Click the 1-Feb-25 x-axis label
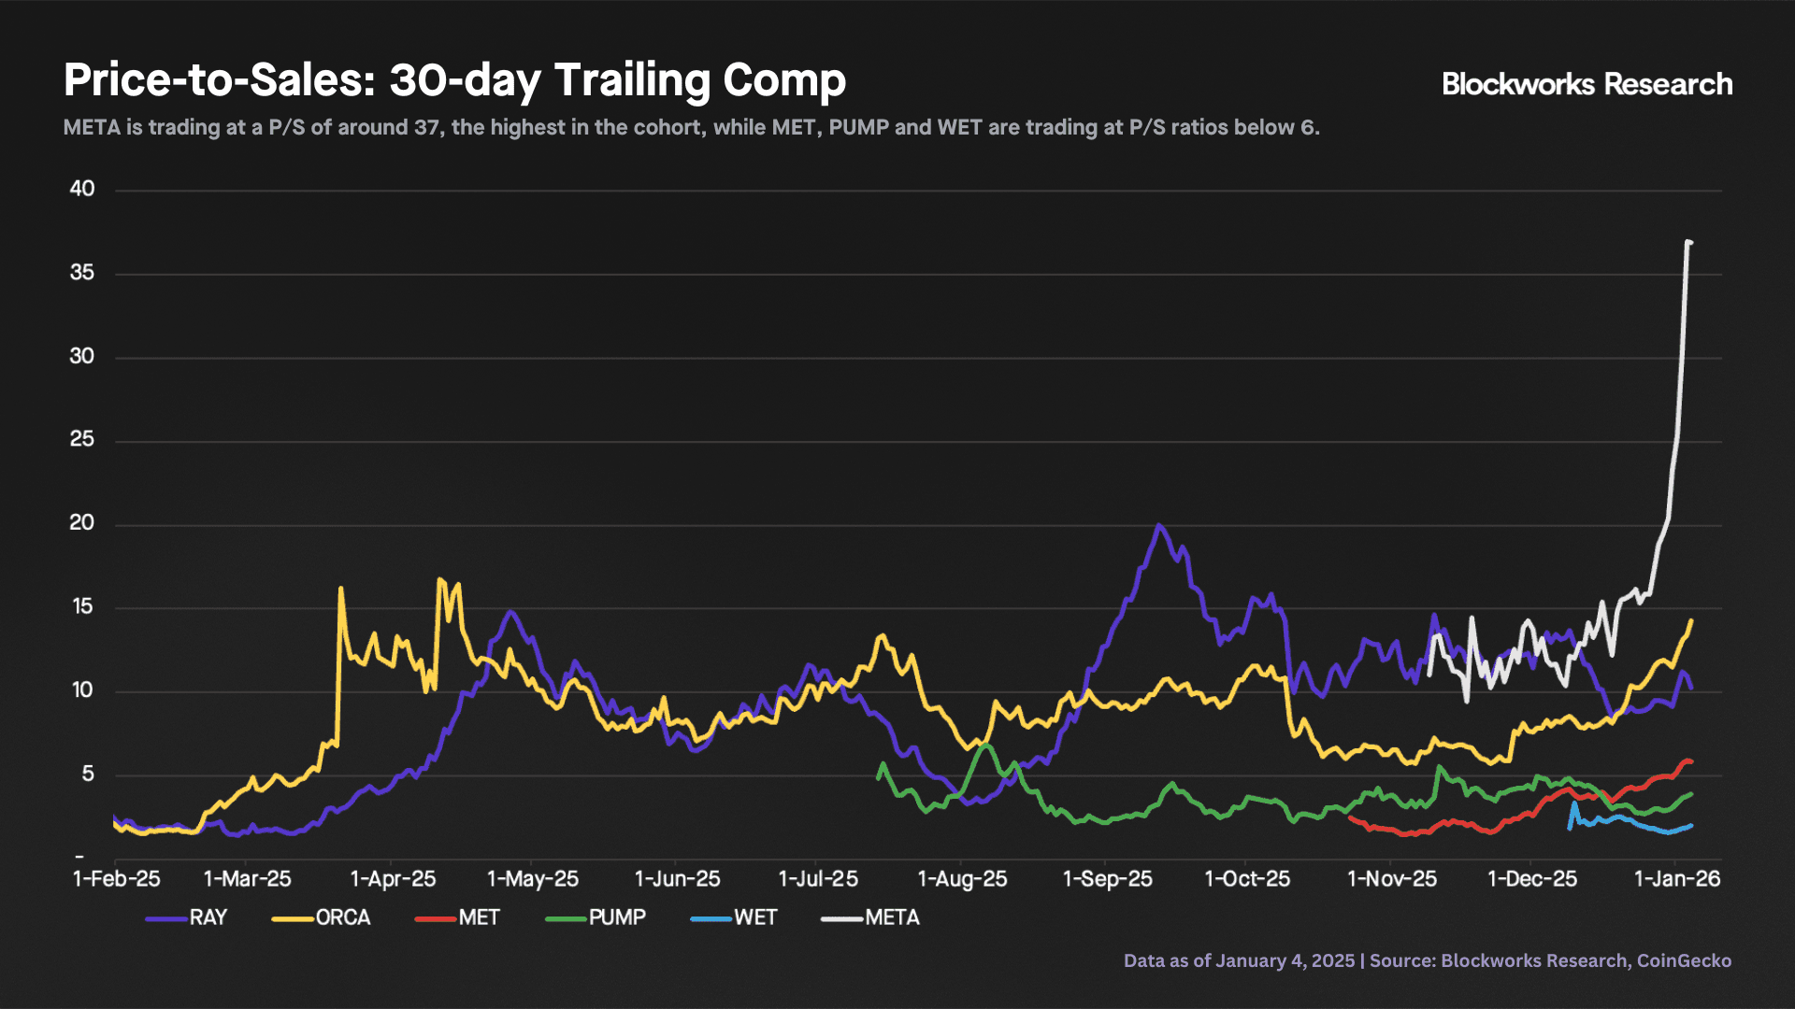This screenshot has width=1795, height=1009. (117, 879)
